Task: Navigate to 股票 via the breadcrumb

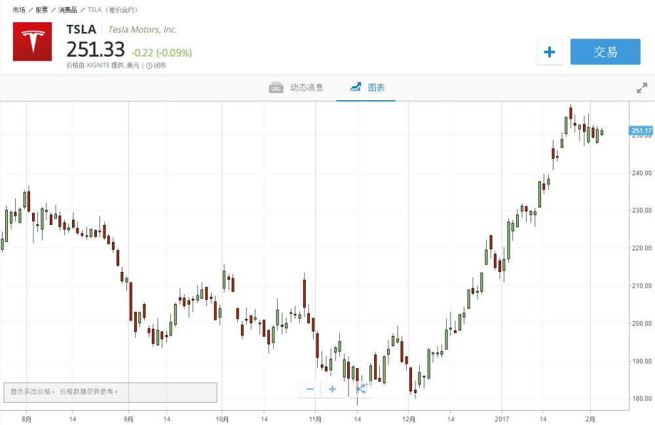Action: click(41, 10)
